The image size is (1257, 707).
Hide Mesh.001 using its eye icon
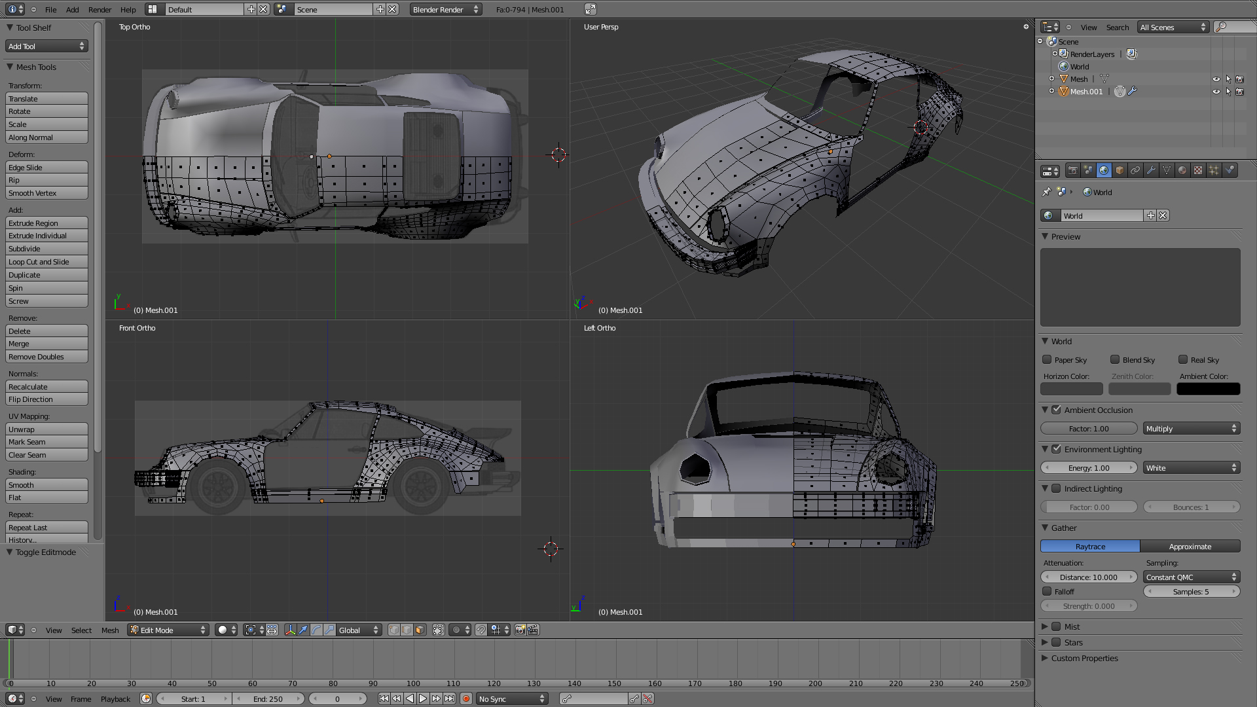(x=1216, y=92)
